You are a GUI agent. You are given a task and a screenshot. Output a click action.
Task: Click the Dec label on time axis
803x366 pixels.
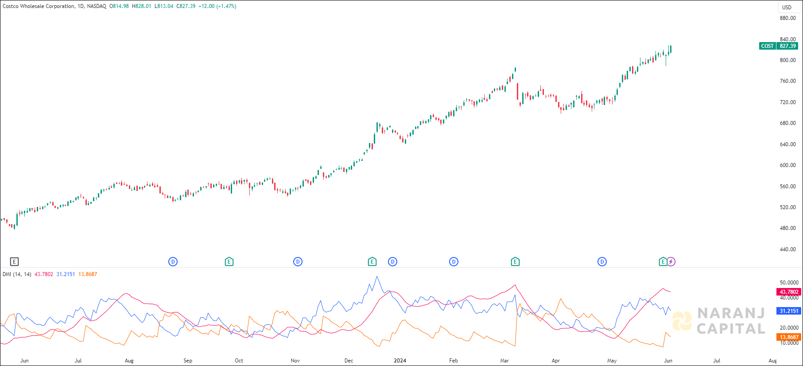349,361
